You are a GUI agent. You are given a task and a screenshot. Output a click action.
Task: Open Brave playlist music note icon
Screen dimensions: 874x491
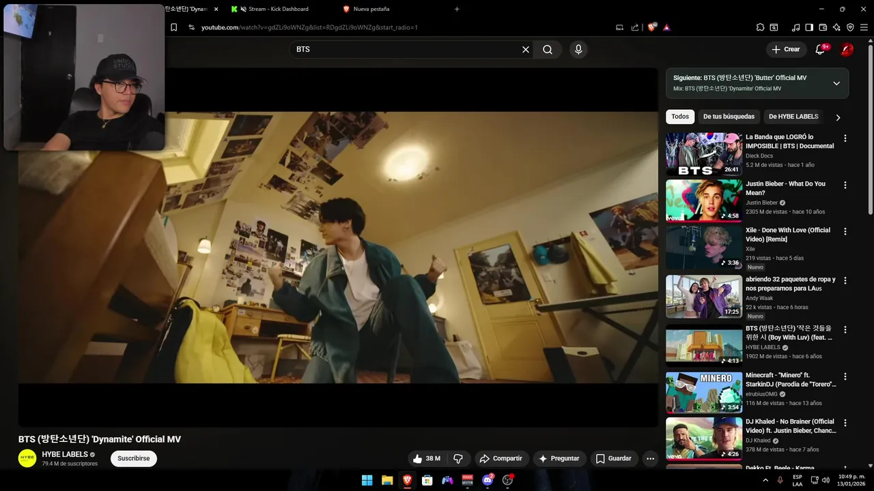click(x=795, y=27)
